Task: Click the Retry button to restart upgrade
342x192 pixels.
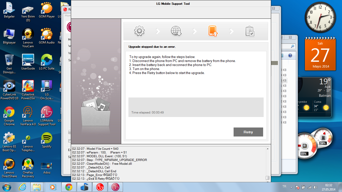Action: coord(248,132)
